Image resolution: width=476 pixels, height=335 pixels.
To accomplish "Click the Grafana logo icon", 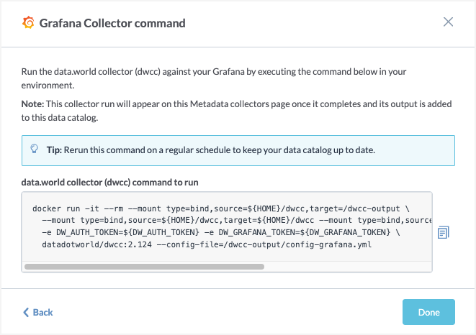I will (x=28, y=23).
